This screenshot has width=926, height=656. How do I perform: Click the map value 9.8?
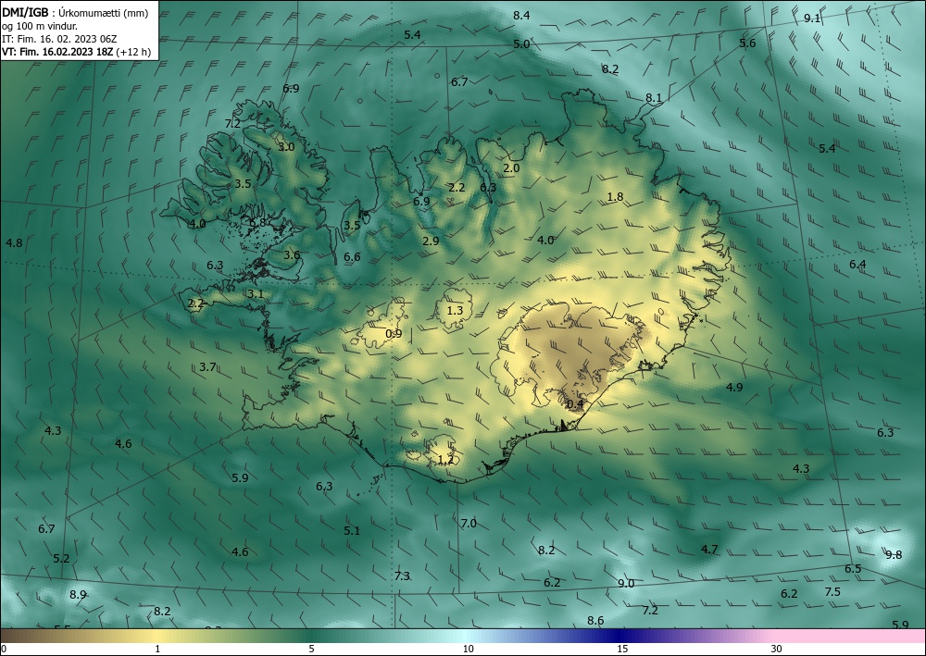click(x=895, y=554)
